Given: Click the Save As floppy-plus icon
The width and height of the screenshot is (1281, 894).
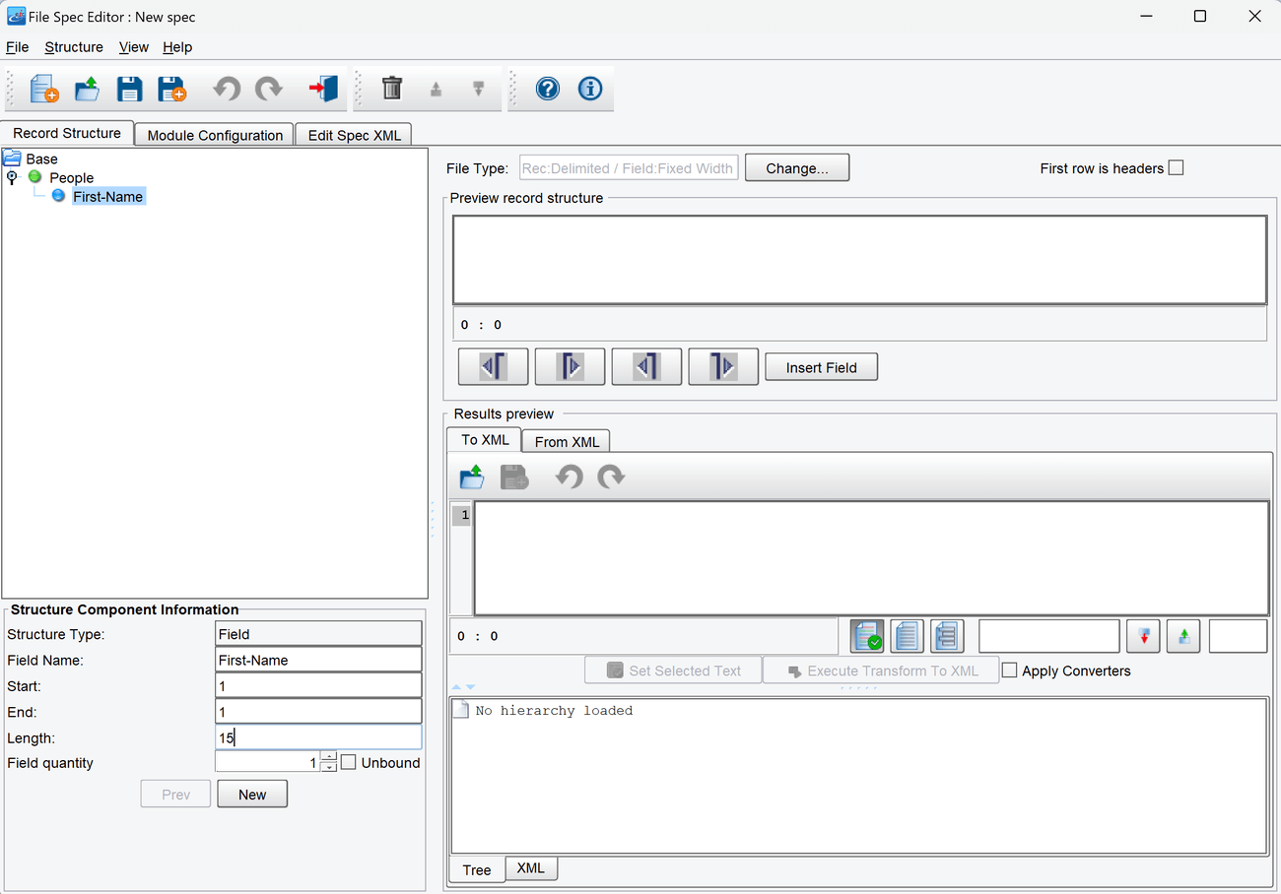Looking at the screenshot, I should (x=171, y=89).
